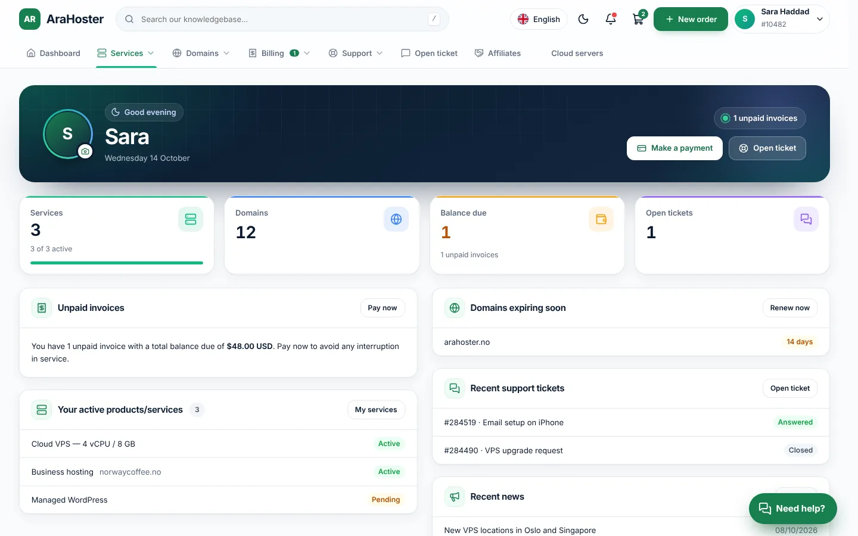Screen dimensions: 858x536
Task: Click the Need help? chat button
Action: (793, 509)
